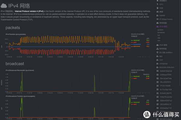
Task: Click grid icon beside 0e6dd19ba53b entry
Action: [x=157, y=71]
